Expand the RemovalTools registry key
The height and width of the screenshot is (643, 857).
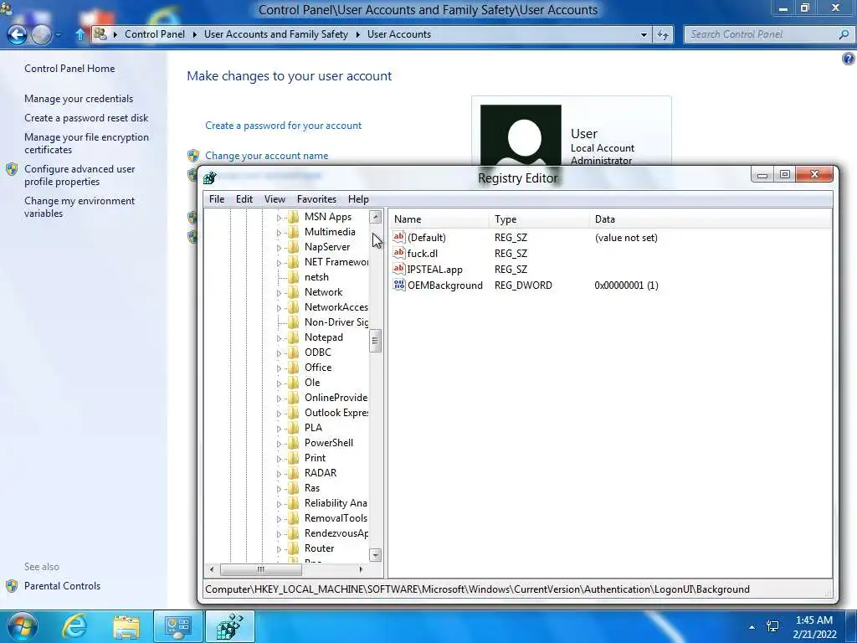pyautogui.click(x=279, y=519)
